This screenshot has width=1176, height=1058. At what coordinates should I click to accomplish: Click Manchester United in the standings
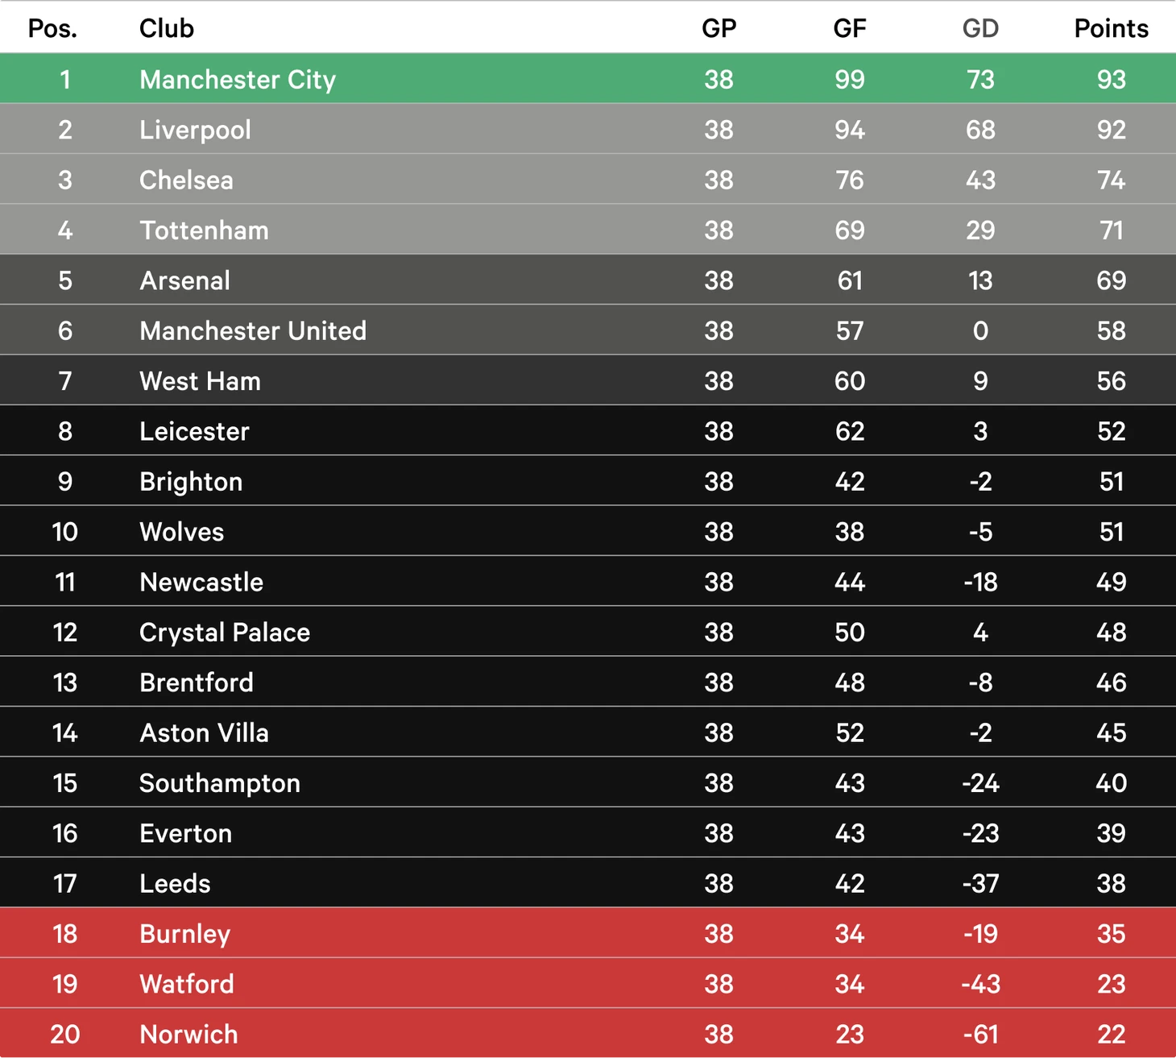point(253,330)
